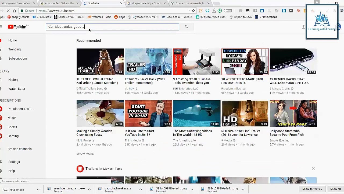
Task: Open the Seller Central FBA bookmark
Action: (69, 17)
